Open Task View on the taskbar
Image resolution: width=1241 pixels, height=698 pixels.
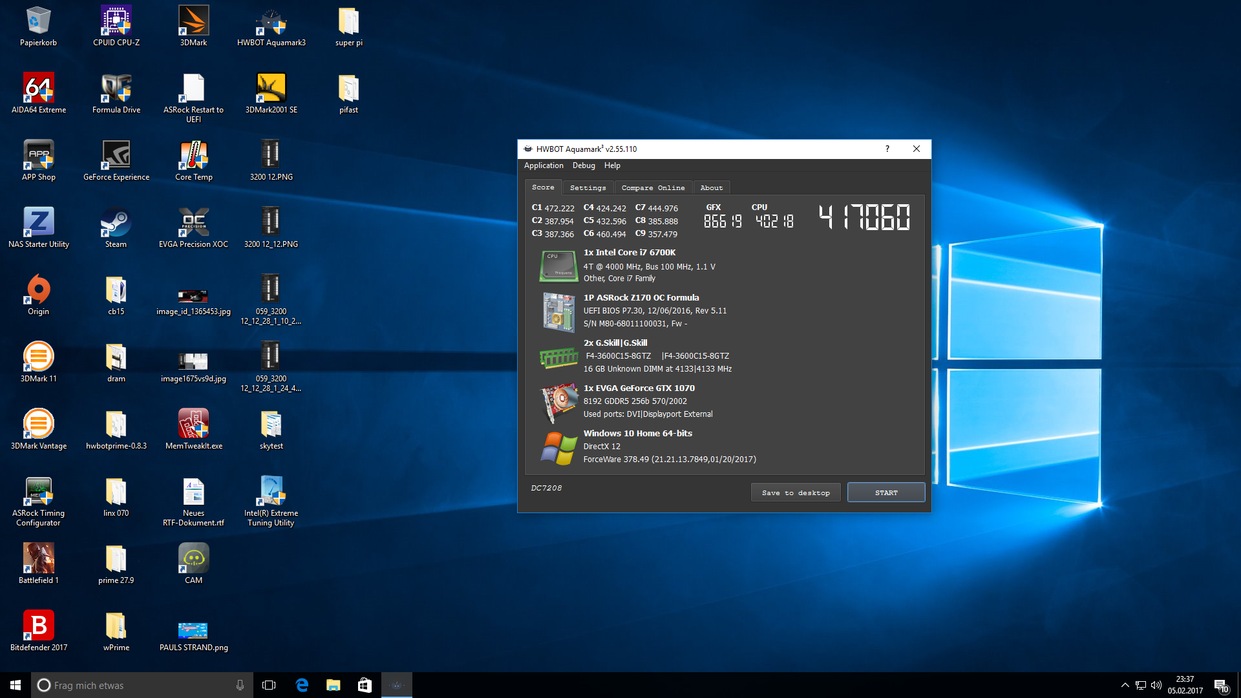[x=269, y=685]
